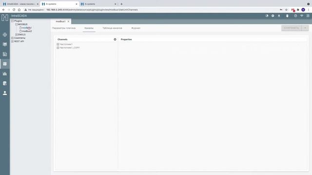312x175 pixels.
Task: Click the settings gear in app header
Action: tap(273, 16)
